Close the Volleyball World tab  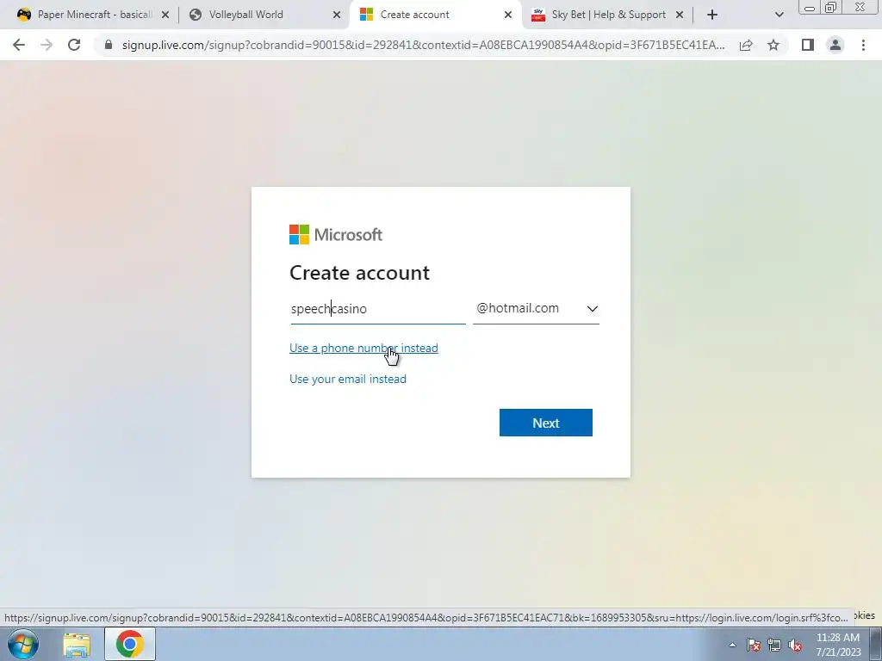click(x=337, y=15)
